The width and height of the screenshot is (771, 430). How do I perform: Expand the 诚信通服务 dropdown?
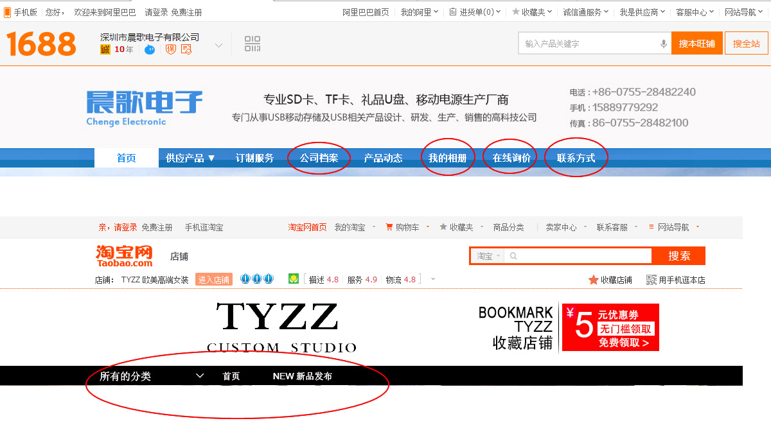coord(587,12)
